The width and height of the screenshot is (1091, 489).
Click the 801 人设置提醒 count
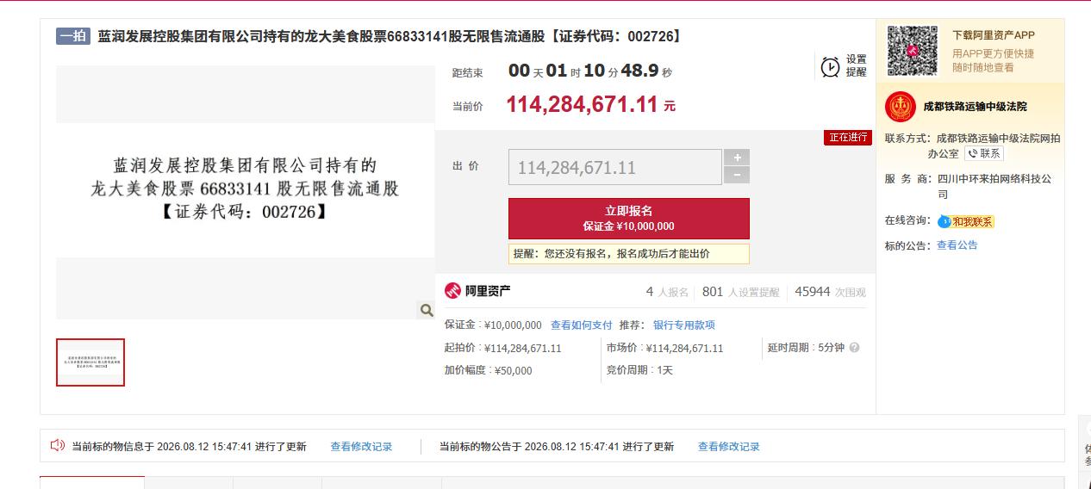(741, 292)
